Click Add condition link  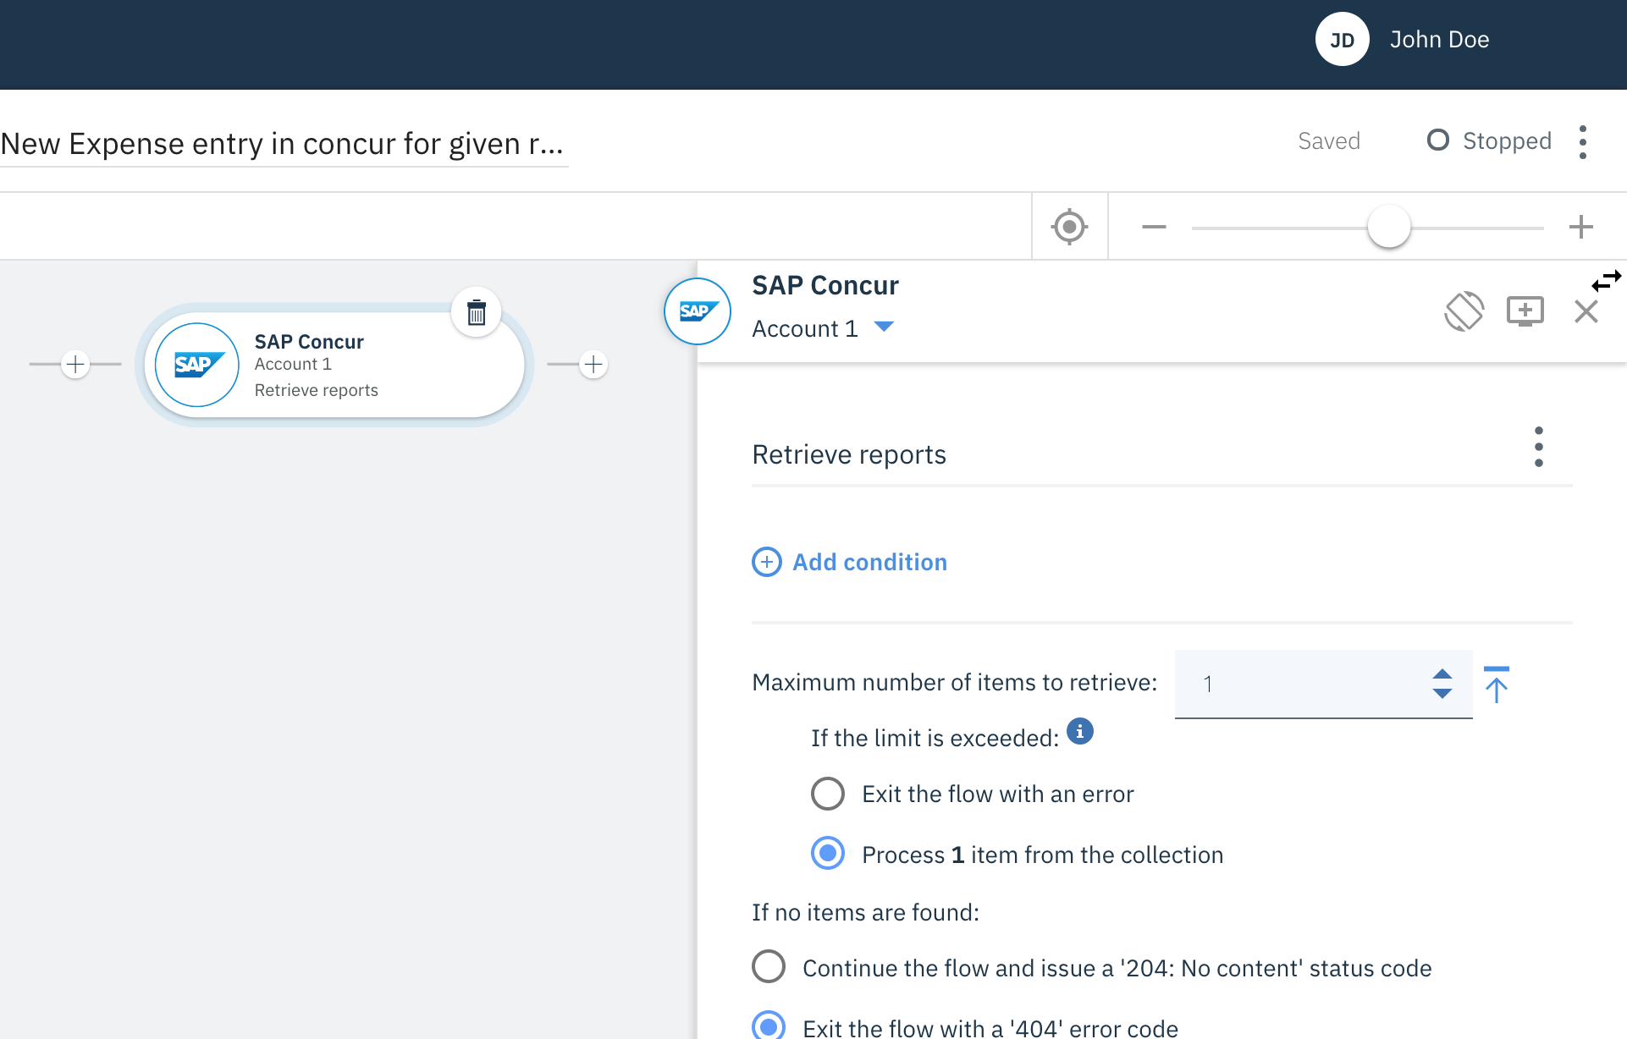coord(869,563)
